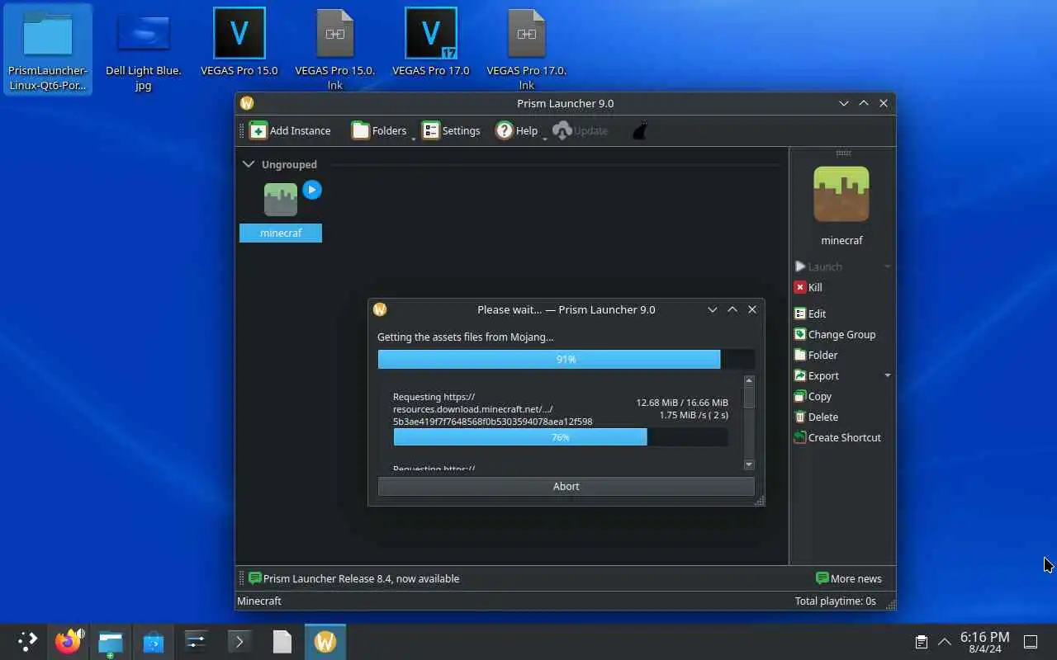Viewport: 1057px width, 660px height.
Task: Click Prism Launcher logo in main title bar
Action: [x=246, y=103]
